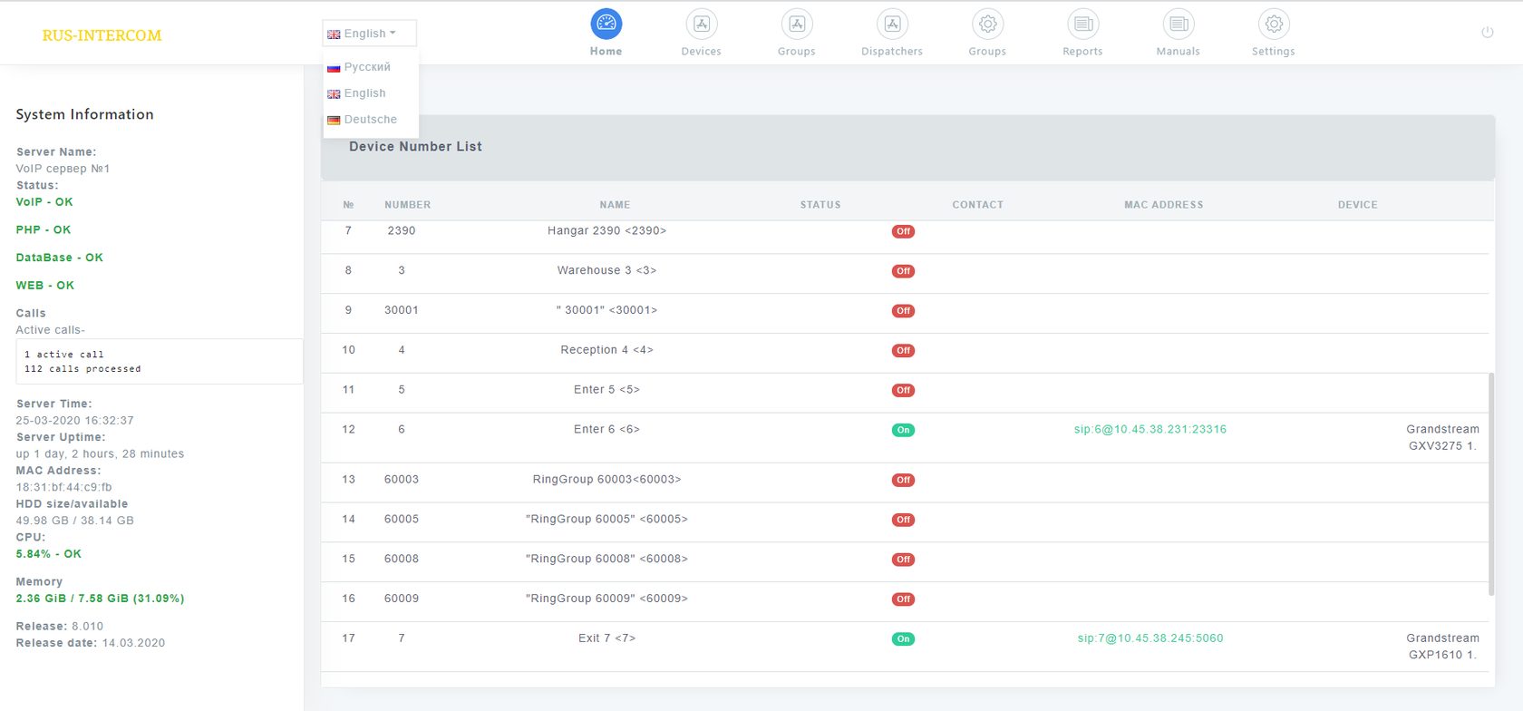
Task: Click the uptime 'up 1 day, 2 hours, 28 minutes'
Action: [100, 454]
